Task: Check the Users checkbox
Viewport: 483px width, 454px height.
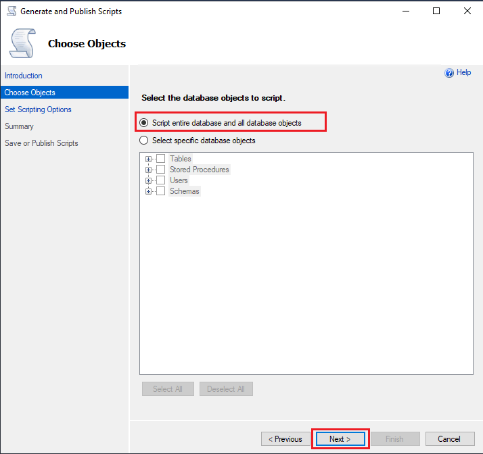Action: 161,180
